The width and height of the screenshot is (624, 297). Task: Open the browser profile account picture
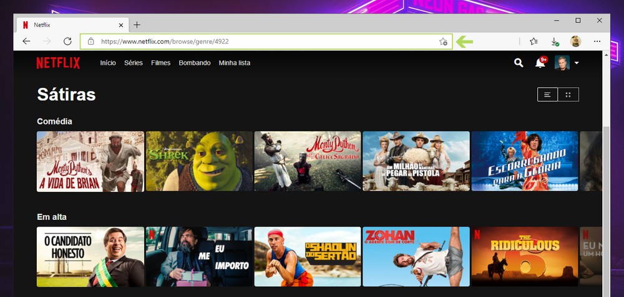pos(575,41)
